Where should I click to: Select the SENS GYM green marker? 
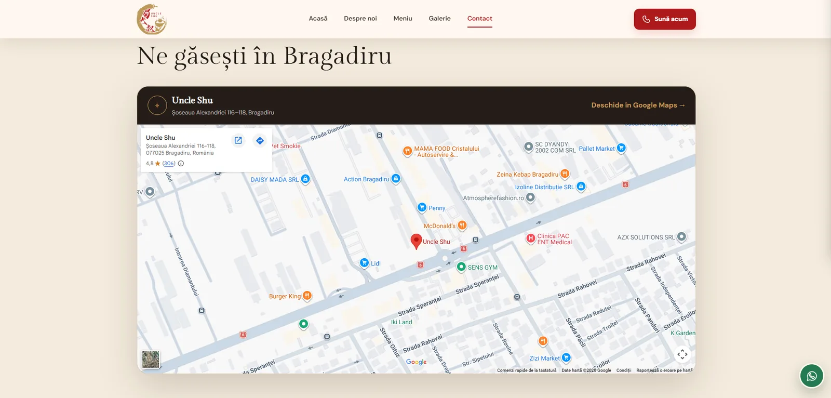click(x=461, y=267)
